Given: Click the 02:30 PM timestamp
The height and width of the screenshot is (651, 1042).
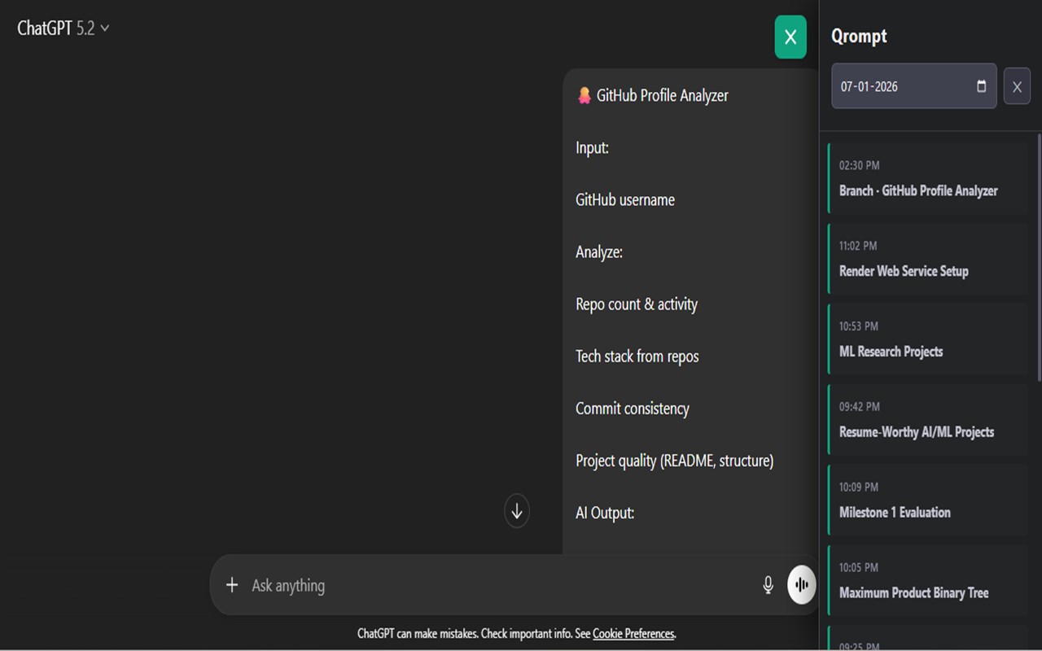Looking at the screenshot, I should pos(859,165).
